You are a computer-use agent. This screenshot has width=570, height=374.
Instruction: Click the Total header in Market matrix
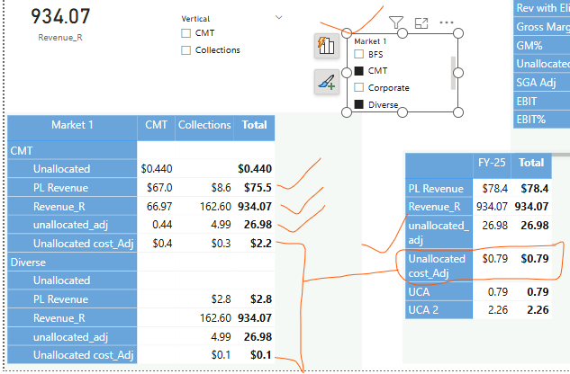click(x=254, y=128)
